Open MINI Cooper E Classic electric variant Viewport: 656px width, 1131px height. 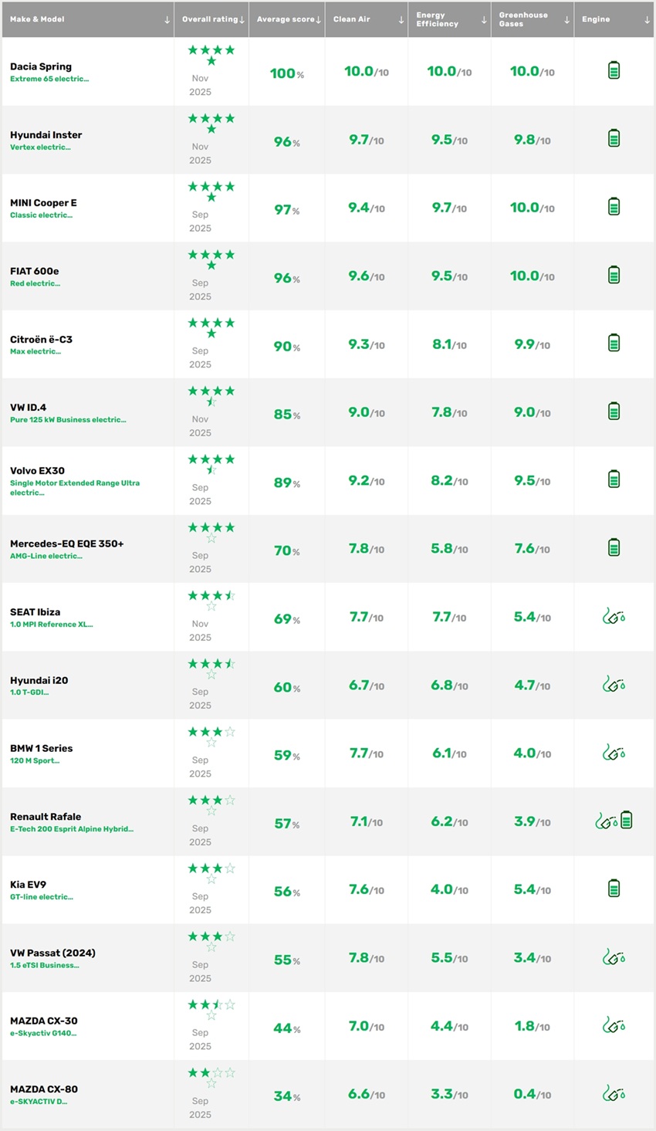point(41,215)
